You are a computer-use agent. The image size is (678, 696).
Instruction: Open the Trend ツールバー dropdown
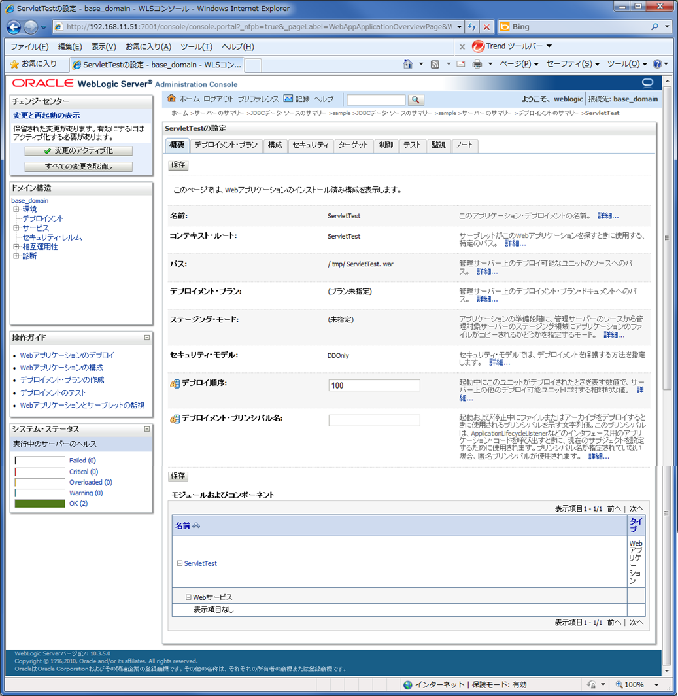[x=549, y=46]
